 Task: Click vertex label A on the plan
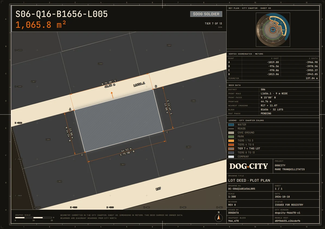70,109
